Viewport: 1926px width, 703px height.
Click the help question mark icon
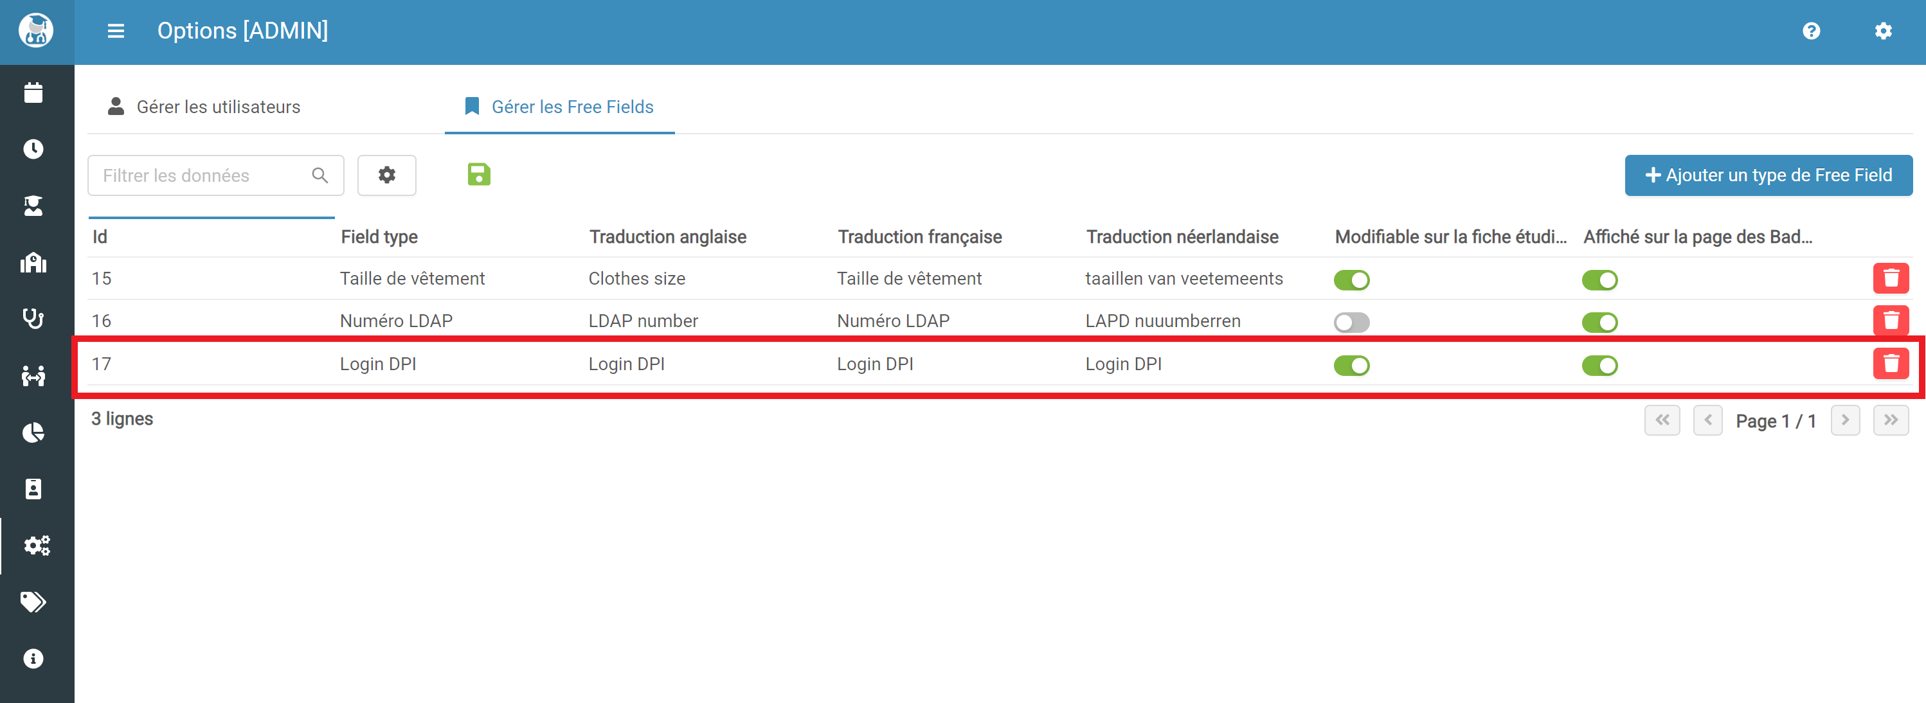pyautogui.click(x=1810, y=31)
